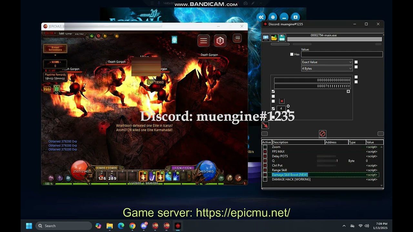Open the character bag icon bottom right

tap(230, 178)
